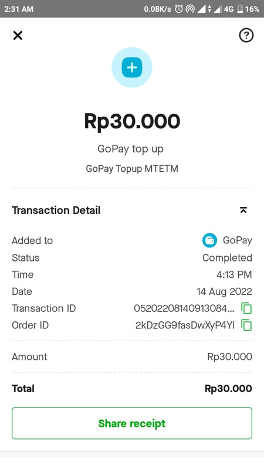Tap the hotspot icon in status bar
This screenshot has width=264, height=469.
pyautogui.click(x=189, y=9)
